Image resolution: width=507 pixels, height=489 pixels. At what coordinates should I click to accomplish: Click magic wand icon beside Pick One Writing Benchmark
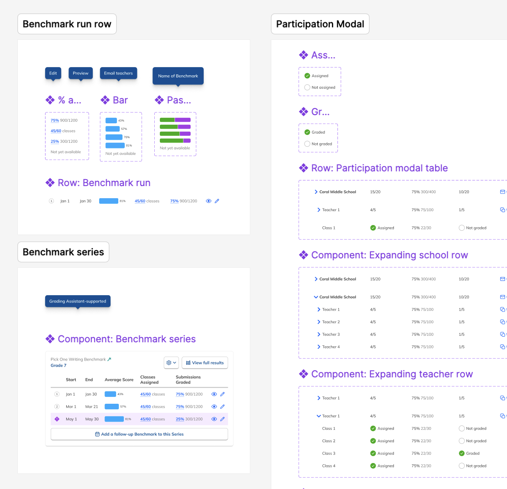(x=110, y=359)
